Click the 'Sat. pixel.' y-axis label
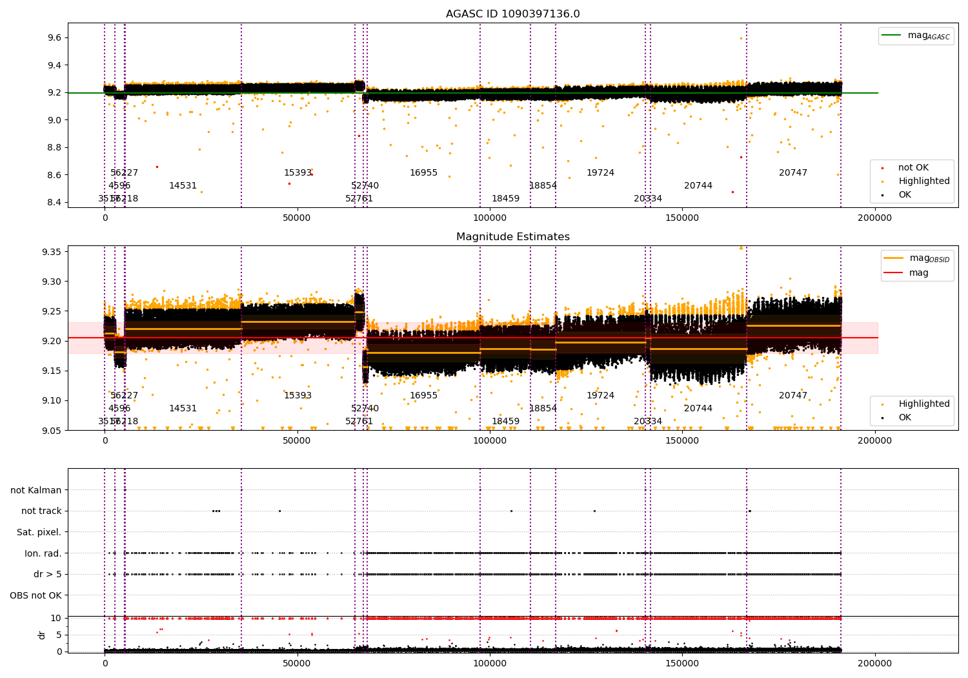This screenshot has width=968, height=678. point(39,533)
